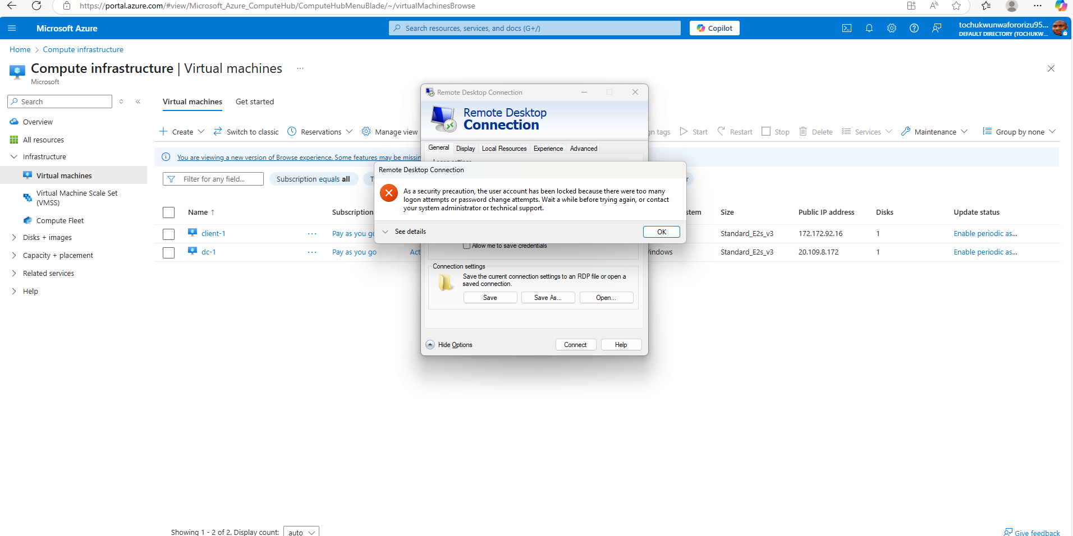Click the Subscription equals all filter
Screen dimensions: 1073x536
(x=313, y=179)
